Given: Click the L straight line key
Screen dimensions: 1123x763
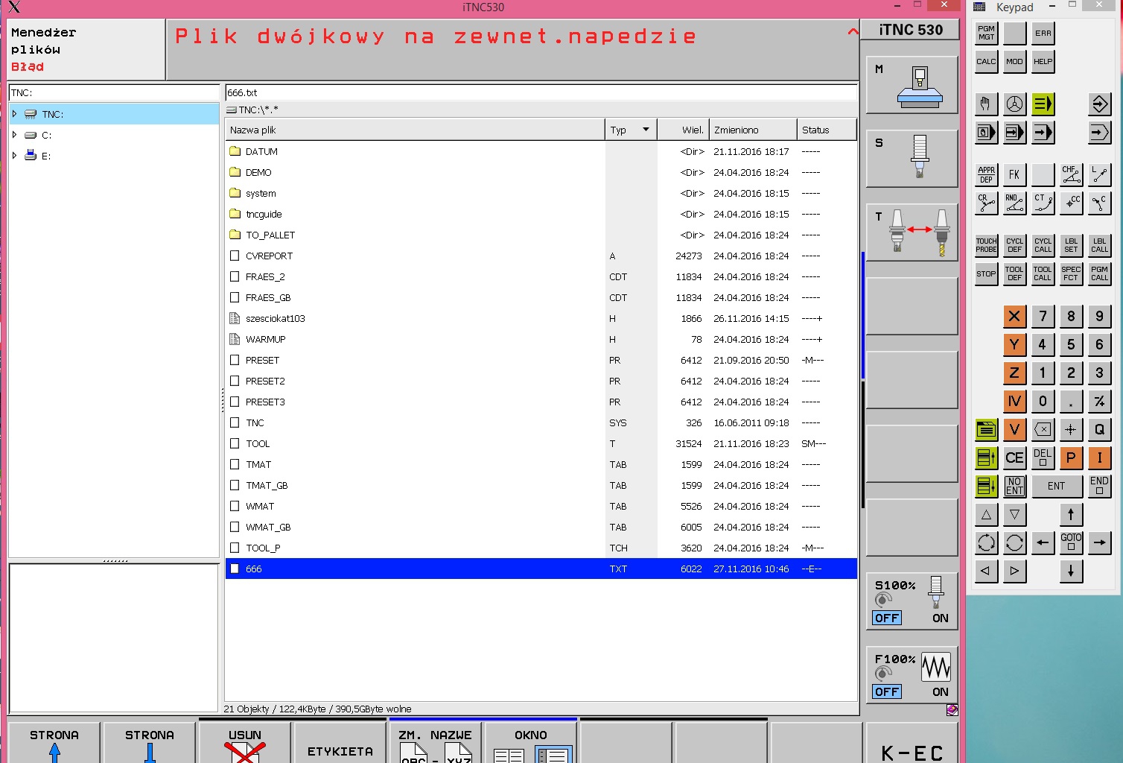Looking at the screenshot, I should 1100,174.
